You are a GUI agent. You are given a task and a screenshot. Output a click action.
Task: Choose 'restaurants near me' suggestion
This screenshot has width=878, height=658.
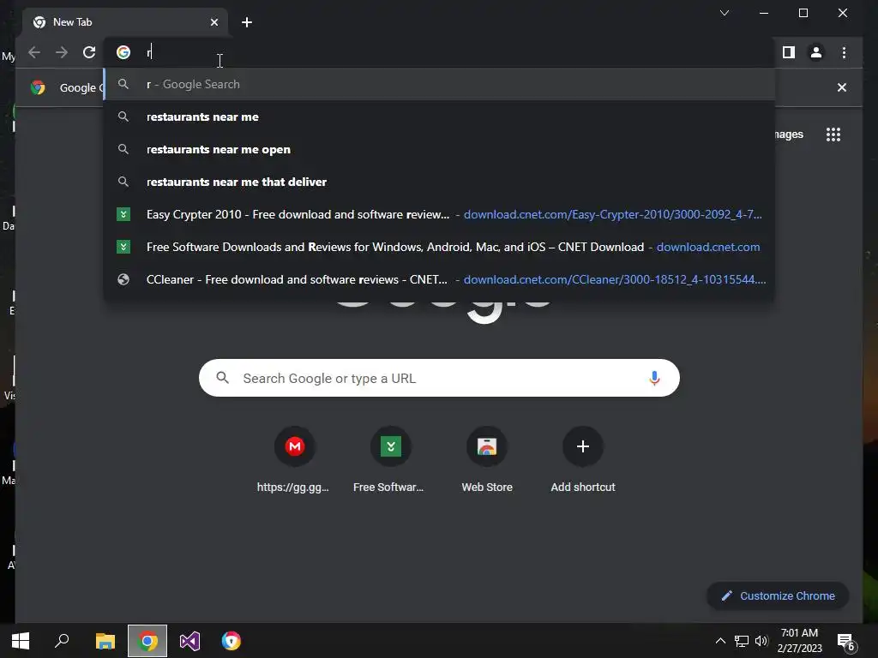[x=440, y=117]
